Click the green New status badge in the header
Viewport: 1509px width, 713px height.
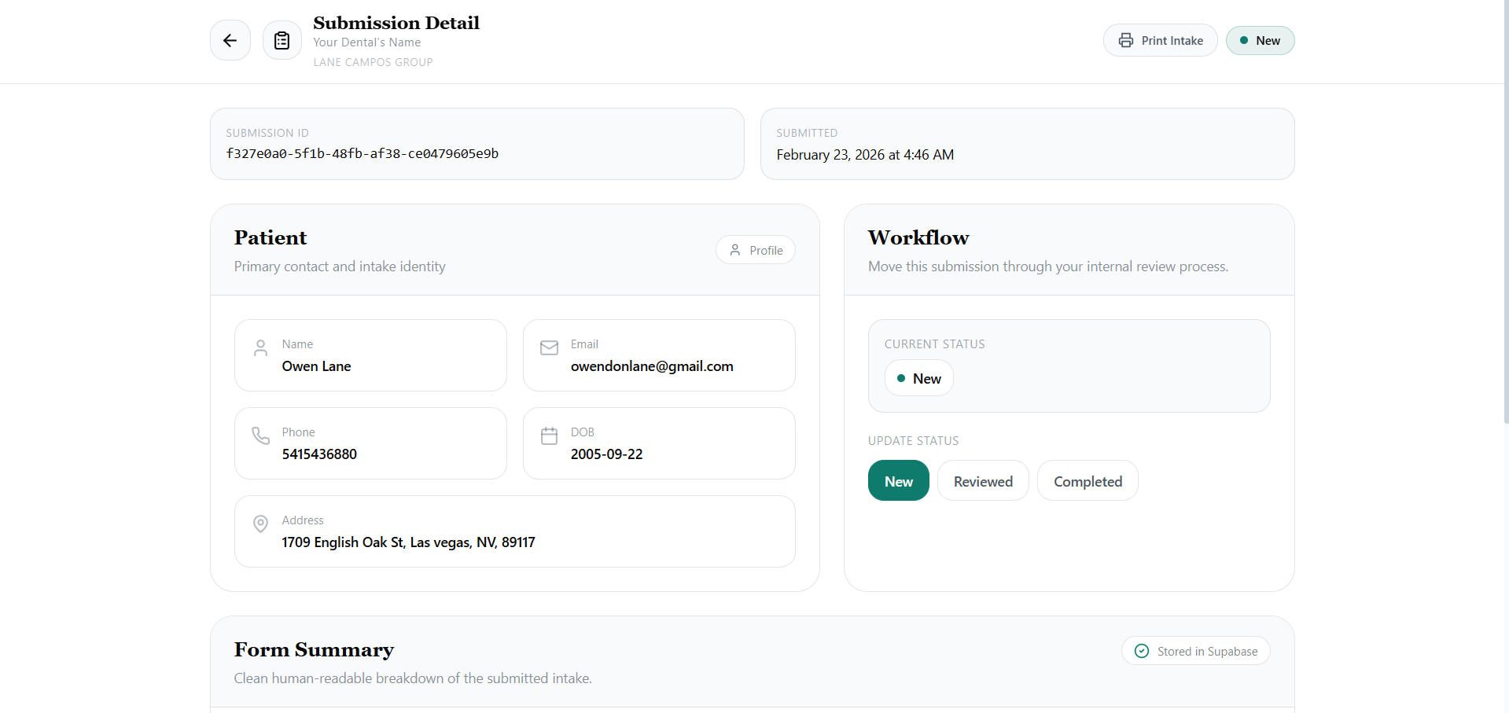pyautogui.click(x=1260, y=40)
